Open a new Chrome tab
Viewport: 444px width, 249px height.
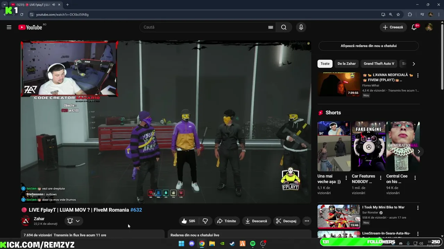(67, 5)
